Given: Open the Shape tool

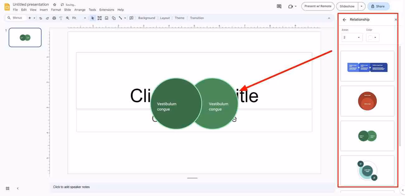Looking at the screenshot, I should coord(113,18).
